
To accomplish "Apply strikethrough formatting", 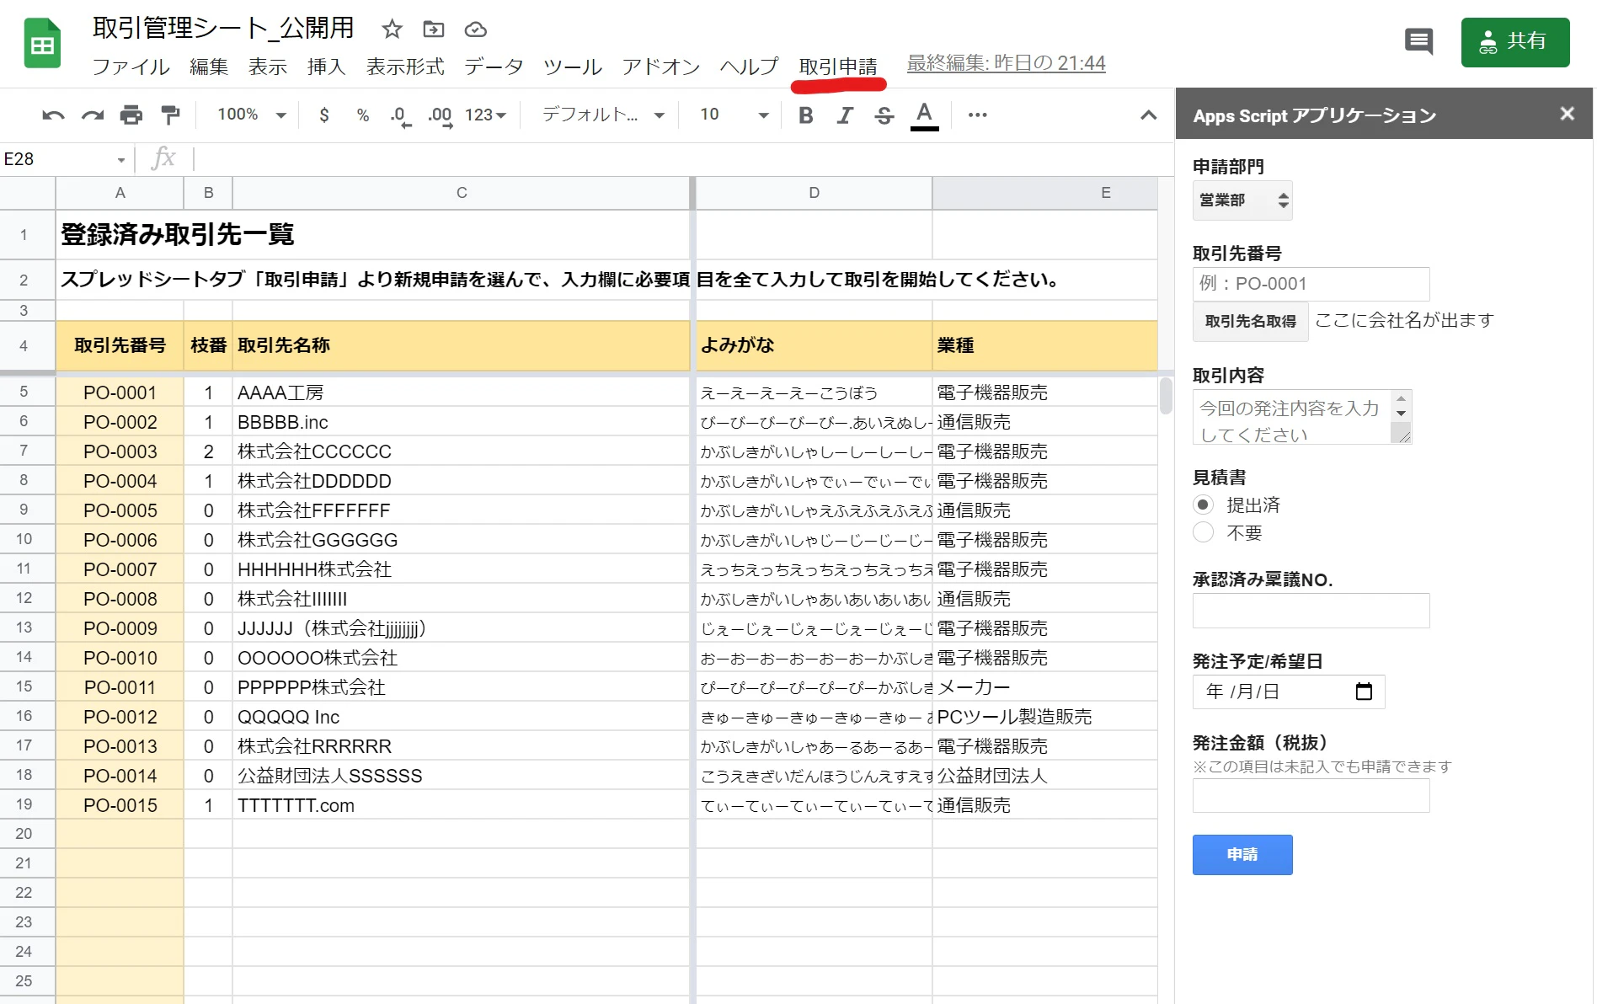I will [x=884, y=115].
